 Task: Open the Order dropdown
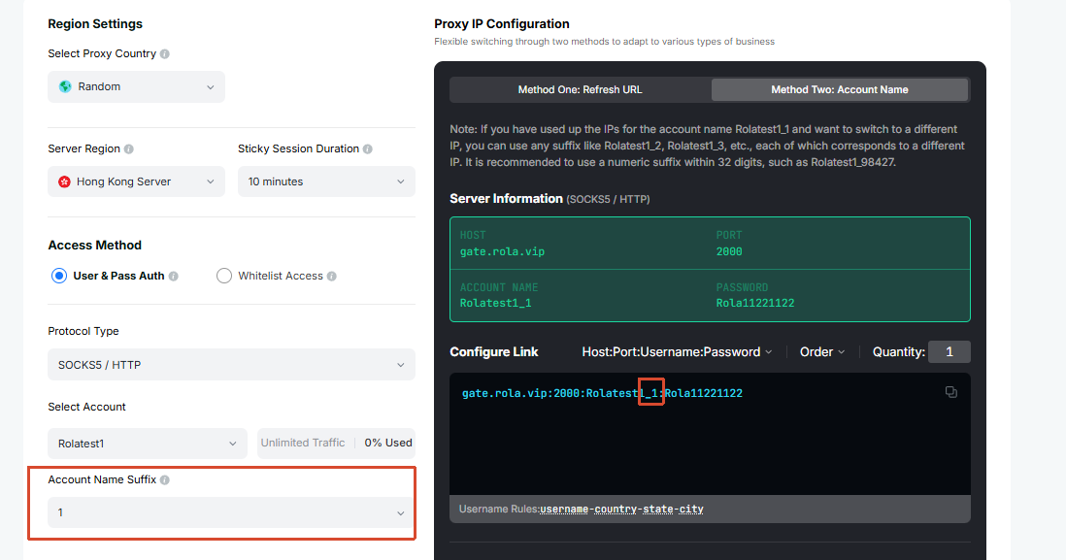click(x=822, y=352)
